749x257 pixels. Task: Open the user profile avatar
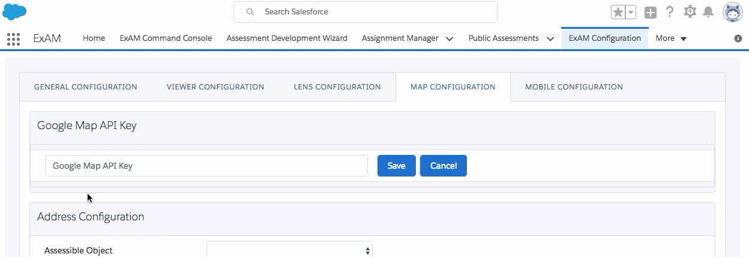click(x=733, y=12)
